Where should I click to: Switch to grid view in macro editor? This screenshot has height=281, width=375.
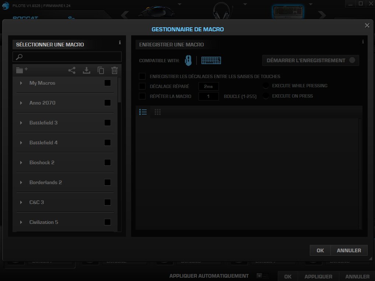pyautogui.click(x=158, y=112)
